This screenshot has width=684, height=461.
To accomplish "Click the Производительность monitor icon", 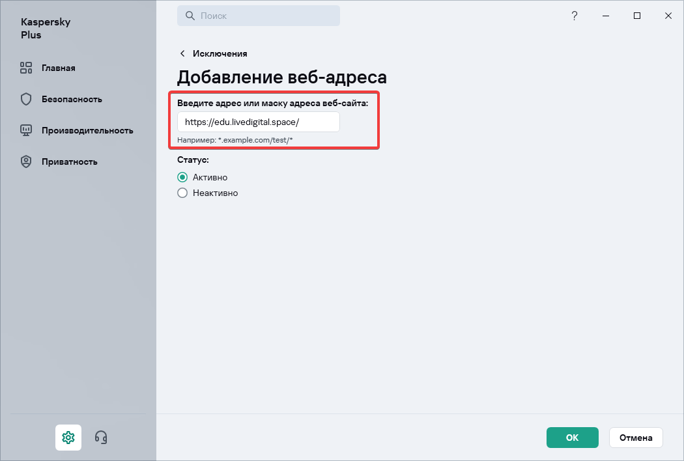I will 26,130.
